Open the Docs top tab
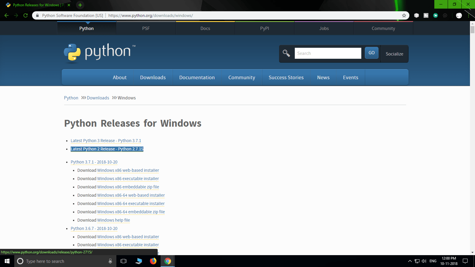The width and height of the screenshot is (475, 267). [x=205, y=28]
